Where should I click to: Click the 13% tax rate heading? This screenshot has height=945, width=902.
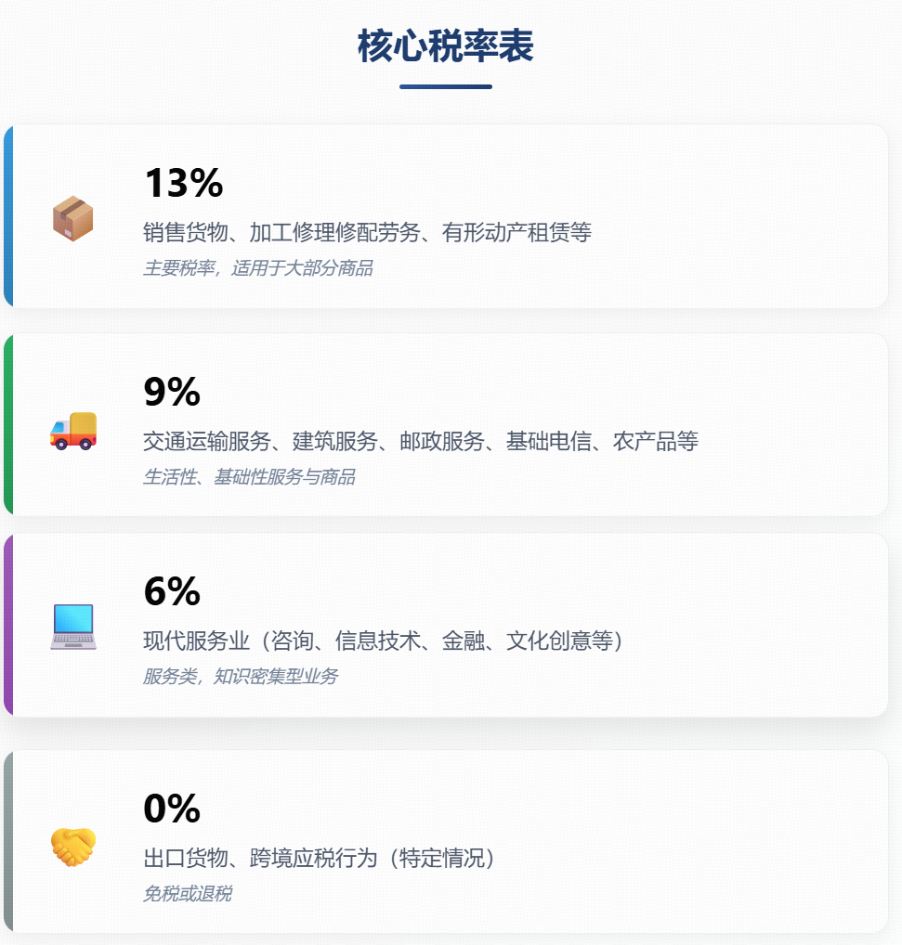pyautogui.click(x=183, y=183)
